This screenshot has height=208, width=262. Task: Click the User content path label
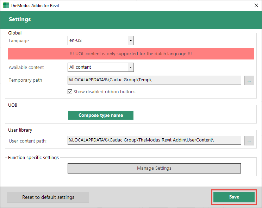coord(27,141)
